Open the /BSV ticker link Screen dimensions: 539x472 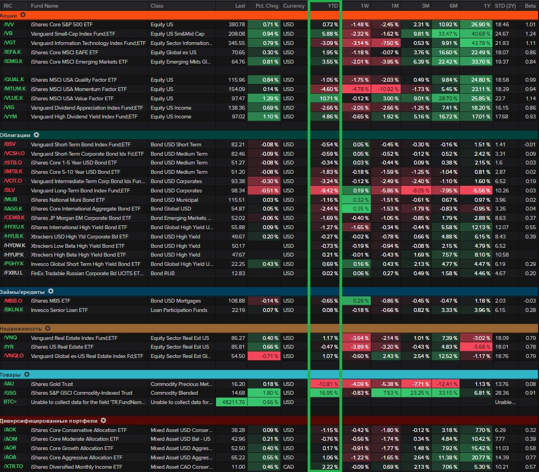10,144
